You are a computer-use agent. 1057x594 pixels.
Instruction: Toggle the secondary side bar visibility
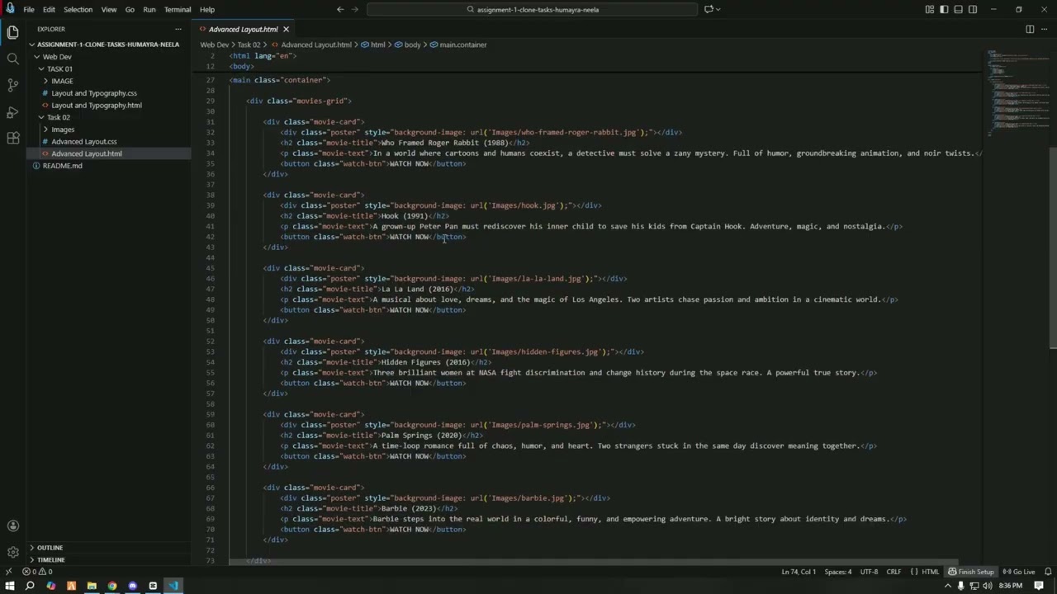(x=973, y=9)
